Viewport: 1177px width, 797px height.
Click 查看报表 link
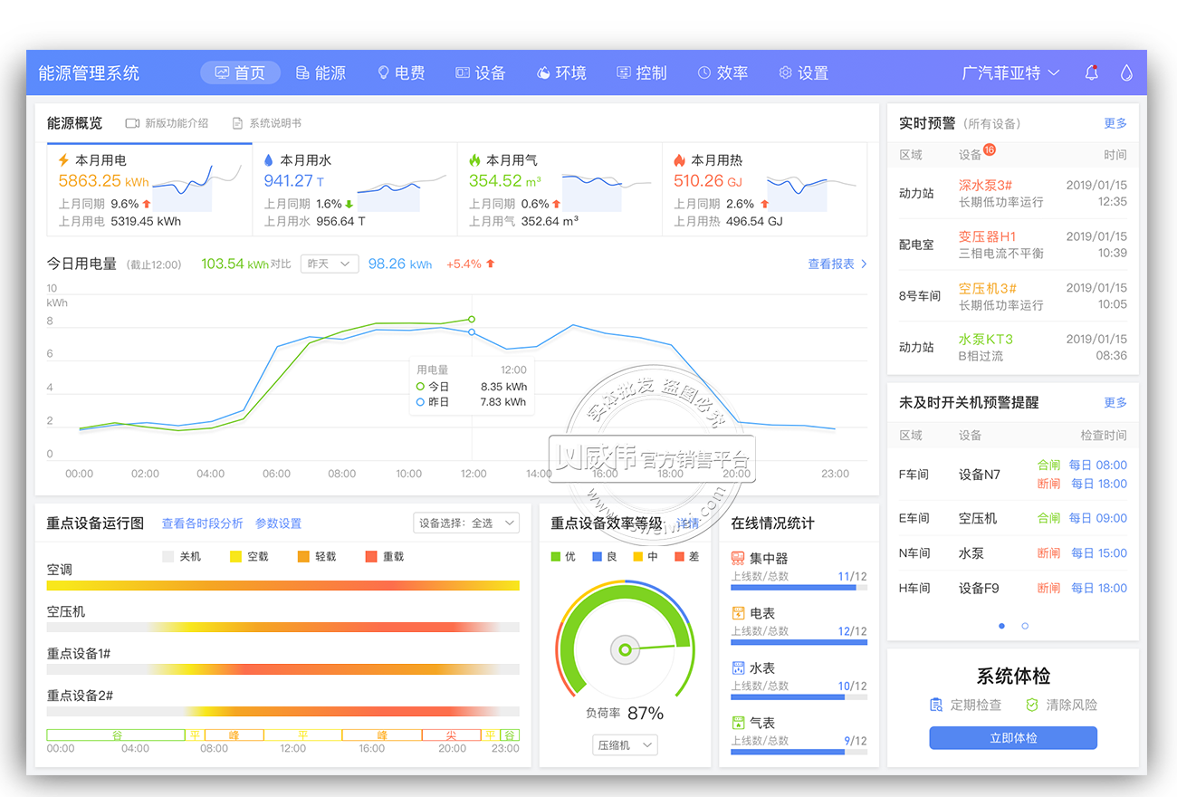point(837,264)
